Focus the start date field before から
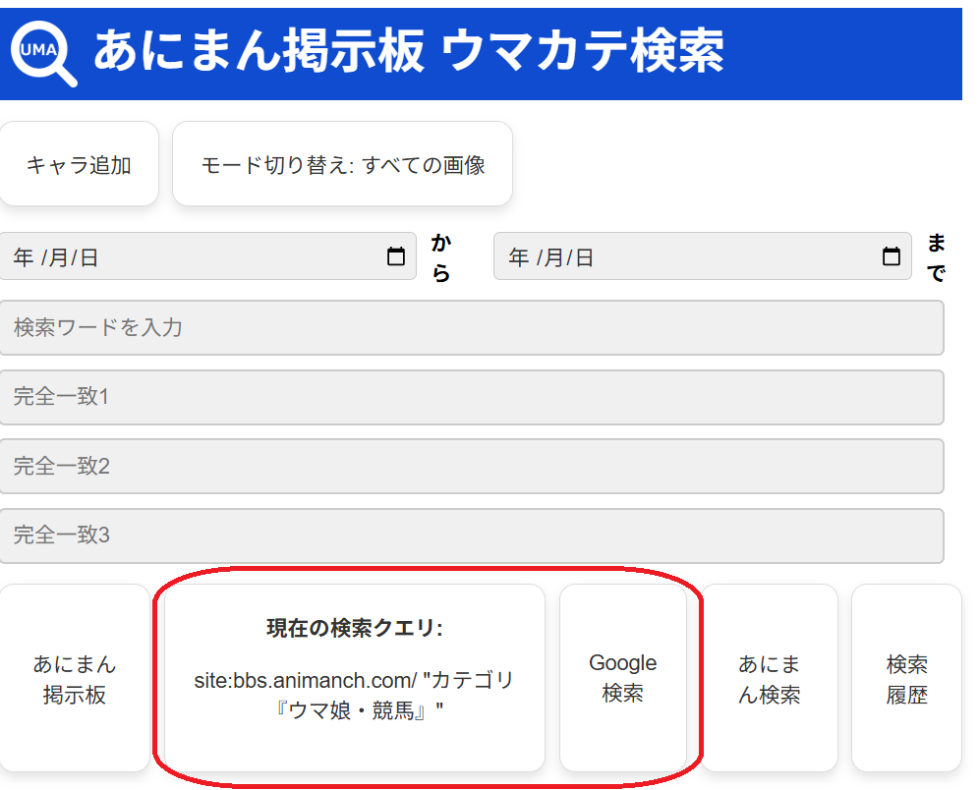Image resolution: width=979 pixels, height=790 pixels. click(208, 256)
